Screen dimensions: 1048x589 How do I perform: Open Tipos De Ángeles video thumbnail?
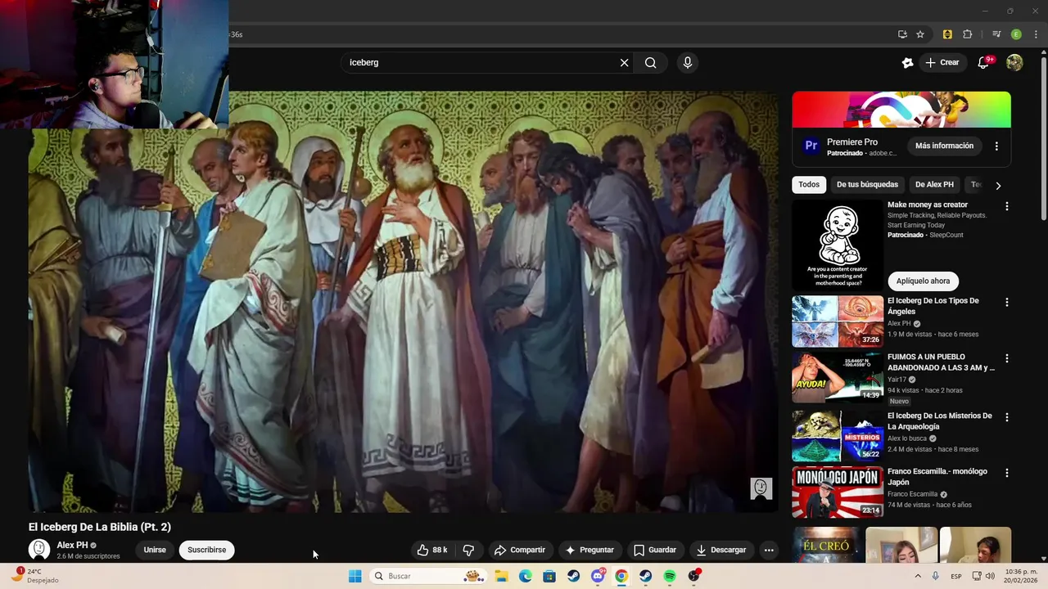(838, 321)
